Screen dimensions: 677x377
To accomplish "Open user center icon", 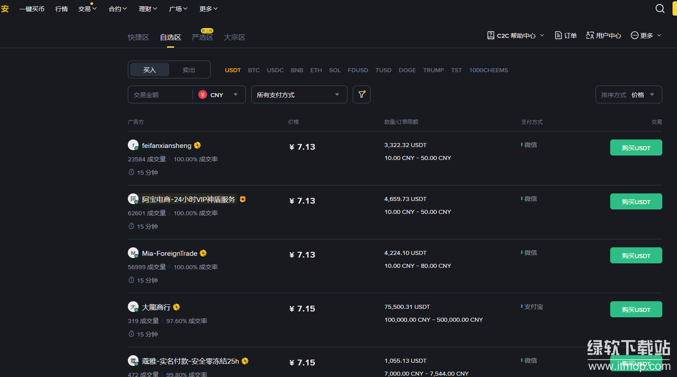I will click(x=590, y=35).
